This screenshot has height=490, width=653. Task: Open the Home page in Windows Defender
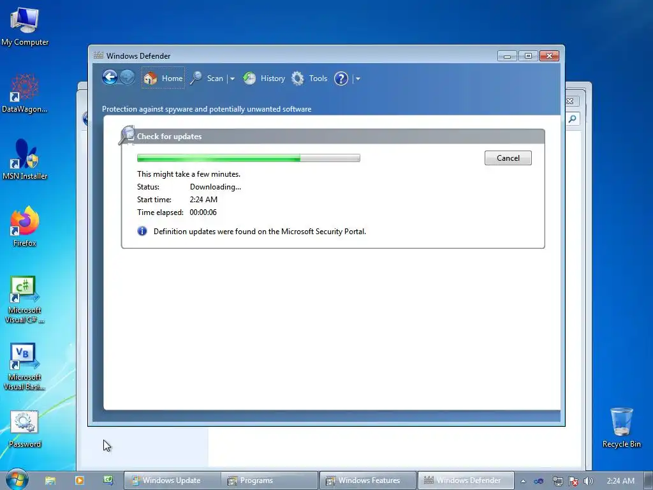tap(163, 78)
